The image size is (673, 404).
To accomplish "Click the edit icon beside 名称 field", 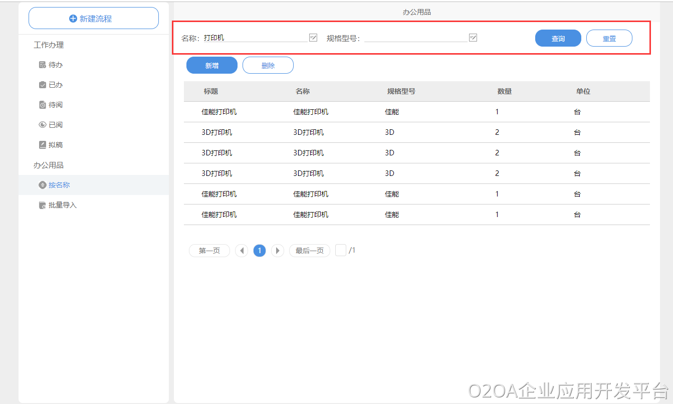I will coord(313,38).
